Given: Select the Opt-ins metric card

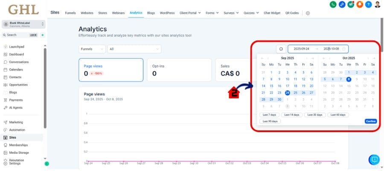Looking at the screenshot, I should (x=179, y=70).
